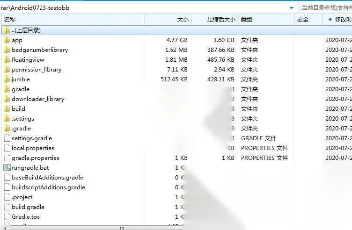This screenshot has height=230, width=352.
Task: Sort by the 修改时间 column header
Action: point(337,20)
